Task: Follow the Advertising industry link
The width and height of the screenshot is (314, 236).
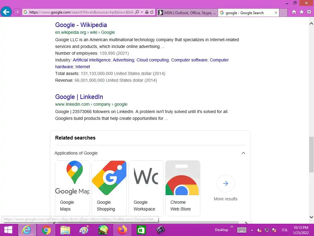Action: coord(123,60)
